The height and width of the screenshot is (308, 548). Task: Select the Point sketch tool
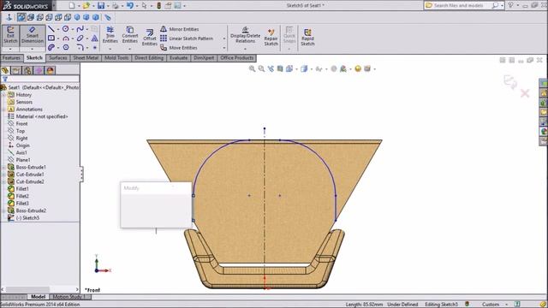click(94, 47)
